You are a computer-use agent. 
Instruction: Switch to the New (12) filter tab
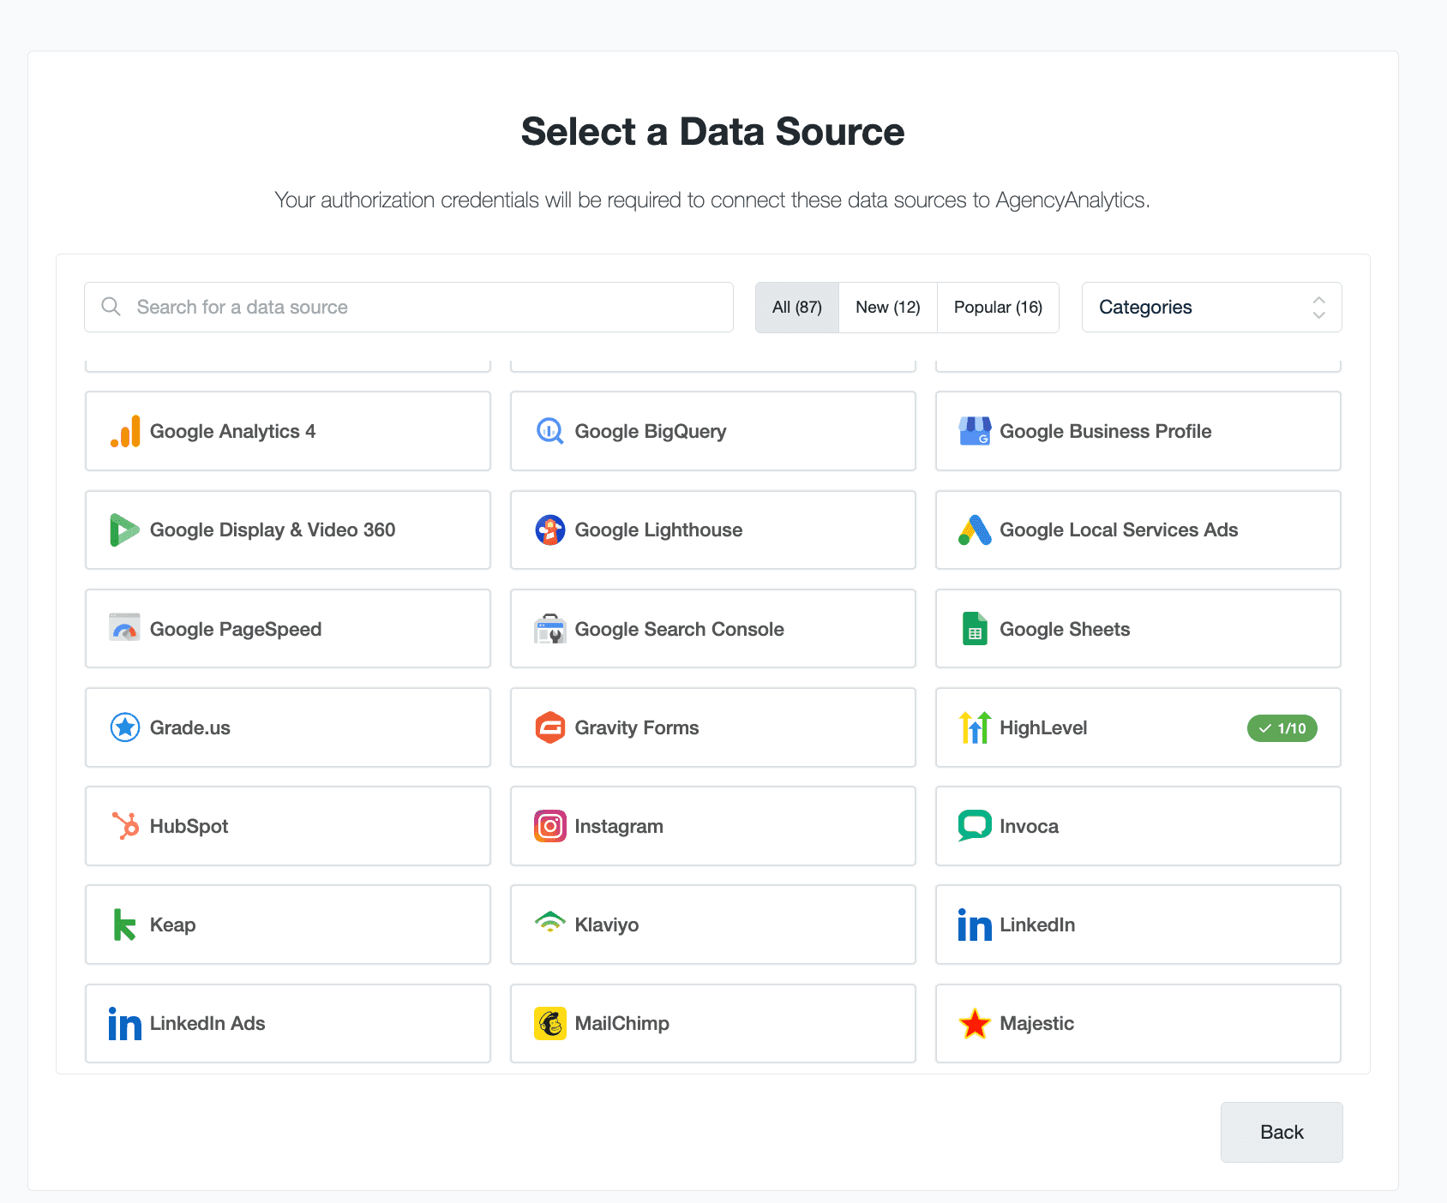[x=887, y=307]
